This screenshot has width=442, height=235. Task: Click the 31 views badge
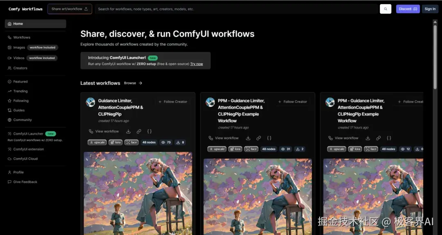pos(286,149)
